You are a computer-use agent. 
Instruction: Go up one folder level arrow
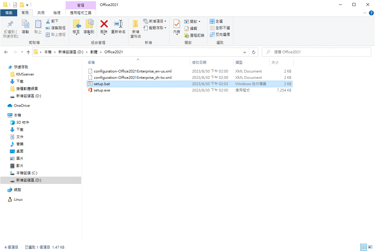click(x=28, y=52)
